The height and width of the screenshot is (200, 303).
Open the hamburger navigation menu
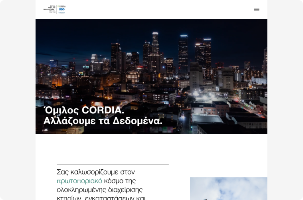(x=256, y=9)
